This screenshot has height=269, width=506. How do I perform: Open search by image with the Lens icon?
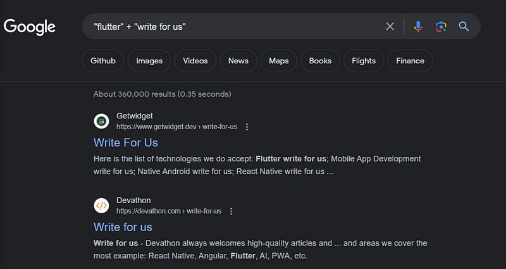tap(441, 27)
